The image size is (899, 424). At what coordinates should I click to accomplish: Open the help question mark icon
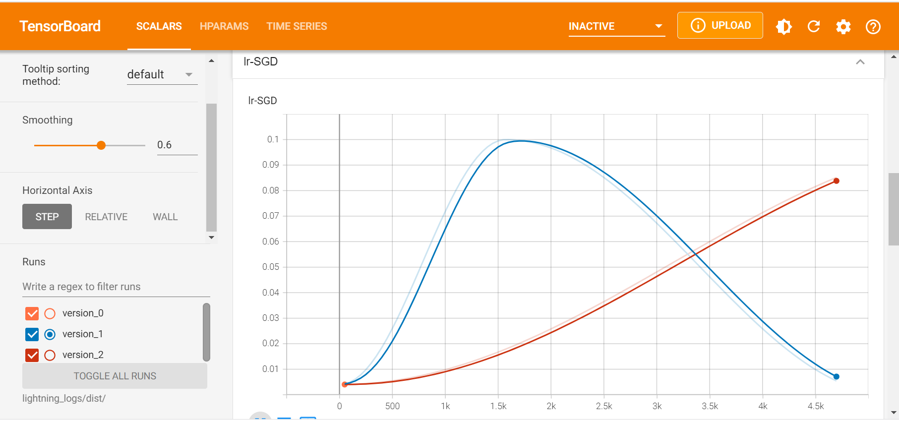873,26
